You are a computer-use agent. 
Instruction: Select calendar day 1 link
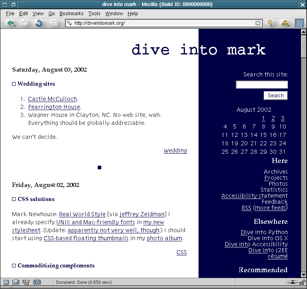pyautogui.click(x=263, y=118)
